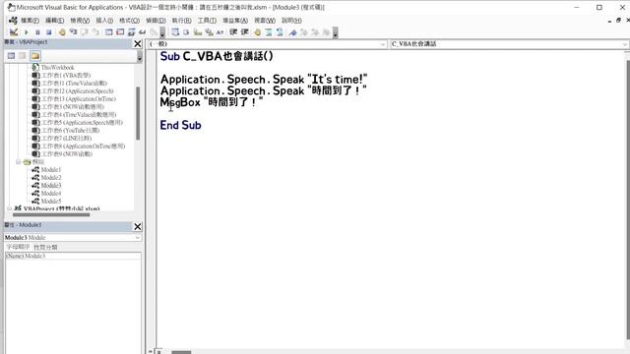Click List Properties/Methods icon
Image resolution: width=630 pixels, height=354 pixels.
[x=175, y=32]
